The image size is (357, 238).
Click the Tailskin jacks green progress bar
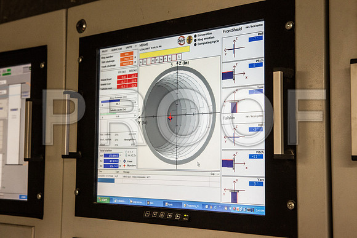(x=108, y=114)
